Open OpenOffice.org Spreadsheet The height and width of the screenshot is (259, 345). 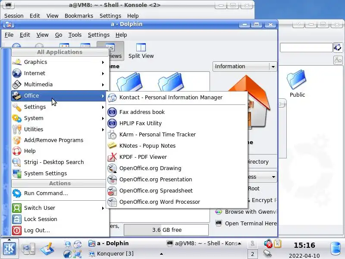[177, 191]
